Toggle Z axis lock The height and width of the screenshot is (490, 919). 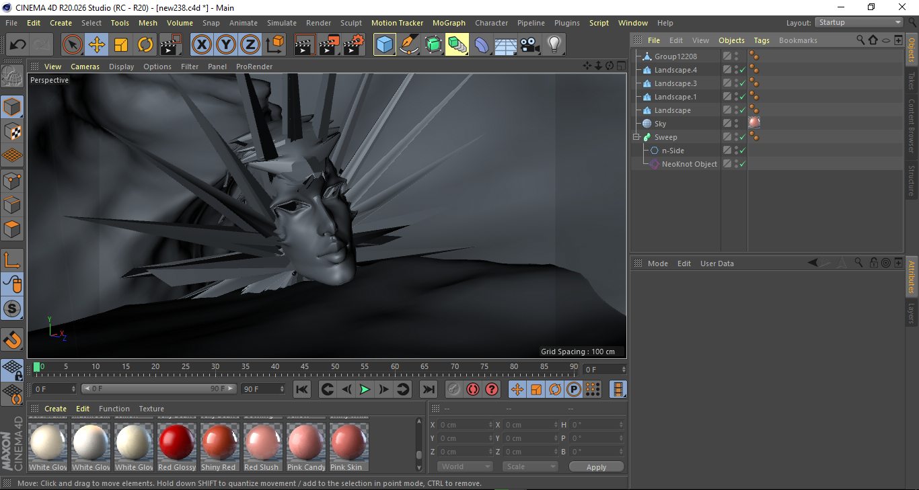point(250,45)
